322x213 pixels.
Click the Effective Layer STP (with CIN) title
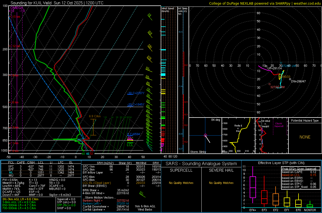coord(281,163)
